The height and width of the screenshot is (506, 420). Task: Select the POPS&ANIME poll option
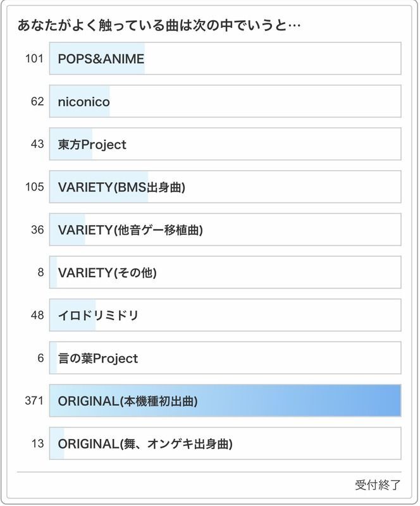(225, 59)
